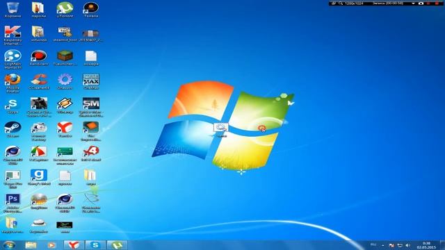Launch the Counter-Strike Source desktop shortcut
The image size is (445, 250).
click(x=39, y=107)
